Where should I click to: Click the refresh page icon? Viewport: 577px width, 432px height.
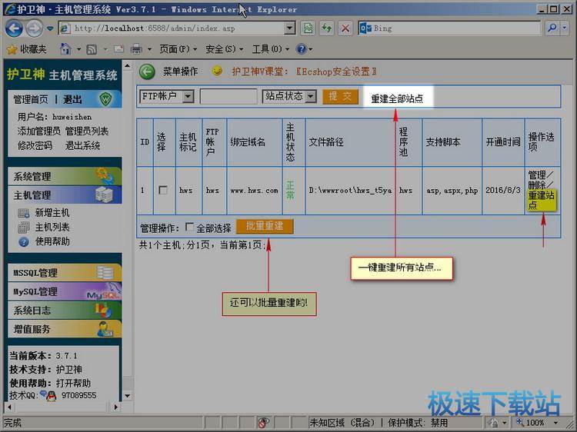coord(326,28)
